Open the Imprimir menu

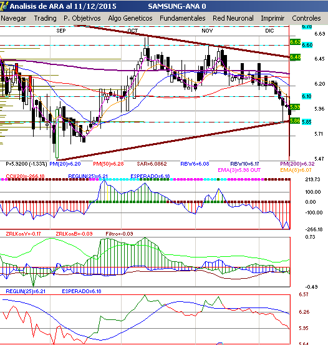click(273, 18)
